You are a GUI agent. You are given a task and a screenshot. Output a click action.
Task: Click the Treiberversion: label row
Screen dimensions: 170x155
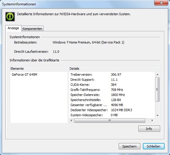(81, 75)
